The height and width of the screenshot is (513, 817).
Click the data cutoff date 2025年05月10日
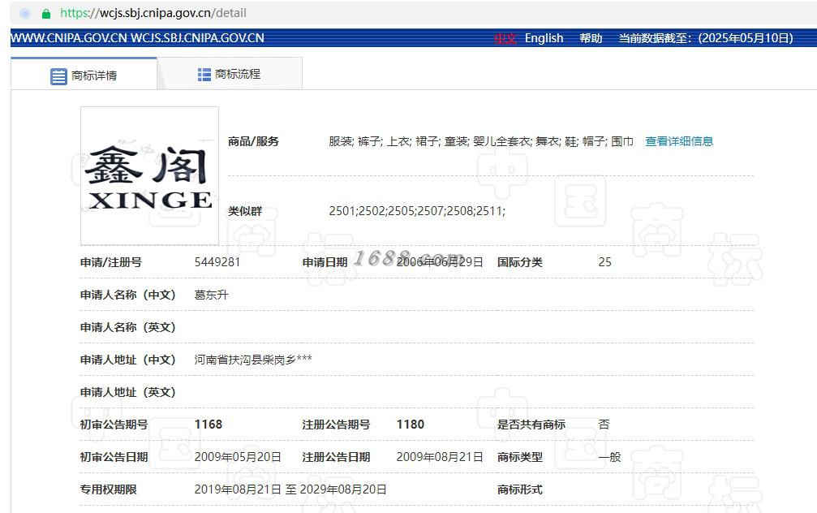tap(746, 38)
